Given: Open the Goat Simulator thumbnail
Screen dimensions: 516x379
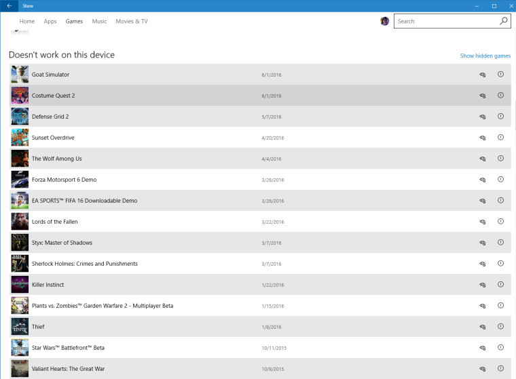Looking at the screenshot, I should 20,75.
